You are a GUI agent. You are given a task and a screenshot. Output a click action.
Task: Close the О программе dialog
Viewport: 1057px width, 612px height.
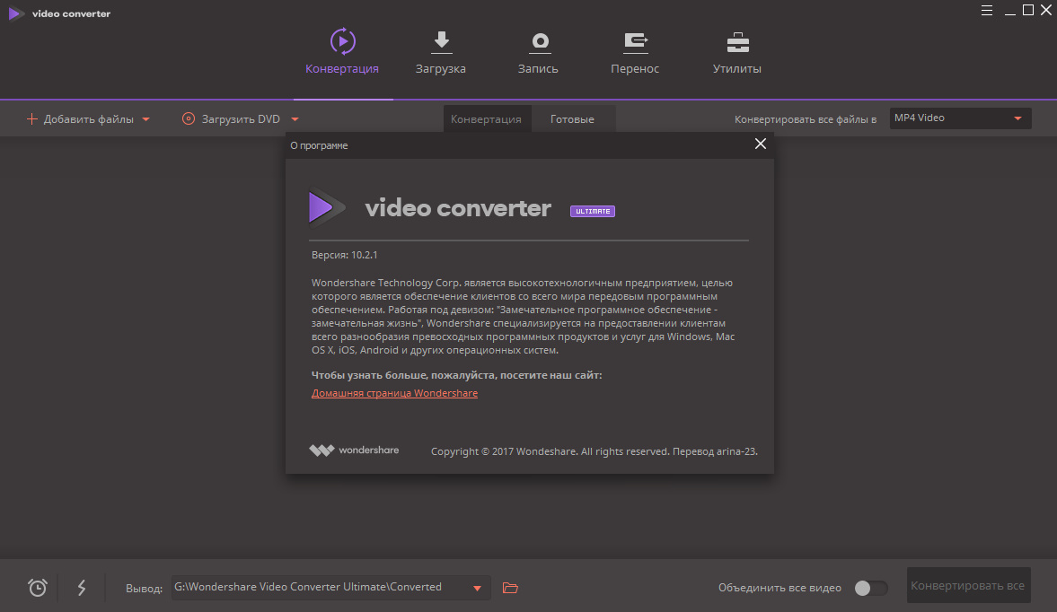[761, 144]
